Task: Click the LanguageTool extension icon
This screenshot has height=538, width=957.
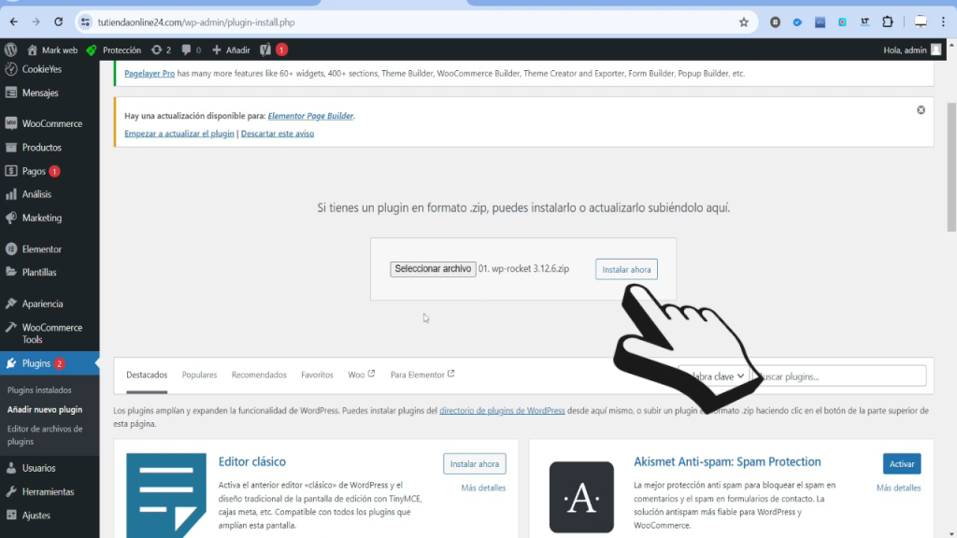Action: pyautogui.click(x=864, y=21)
